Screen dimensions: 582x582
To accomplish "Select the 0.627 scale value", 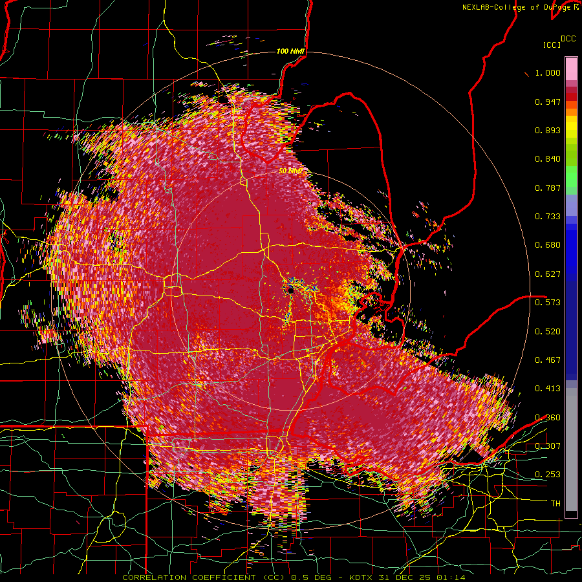I will point(548,274).
